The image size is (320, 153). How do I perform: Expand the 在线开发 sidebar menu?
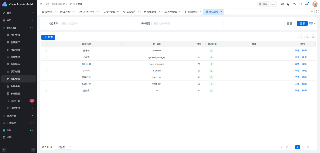tap(18, 115)
